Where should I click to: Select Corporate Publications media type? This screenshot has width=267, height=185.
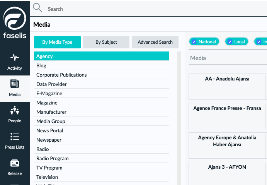[x=102, y=75]
